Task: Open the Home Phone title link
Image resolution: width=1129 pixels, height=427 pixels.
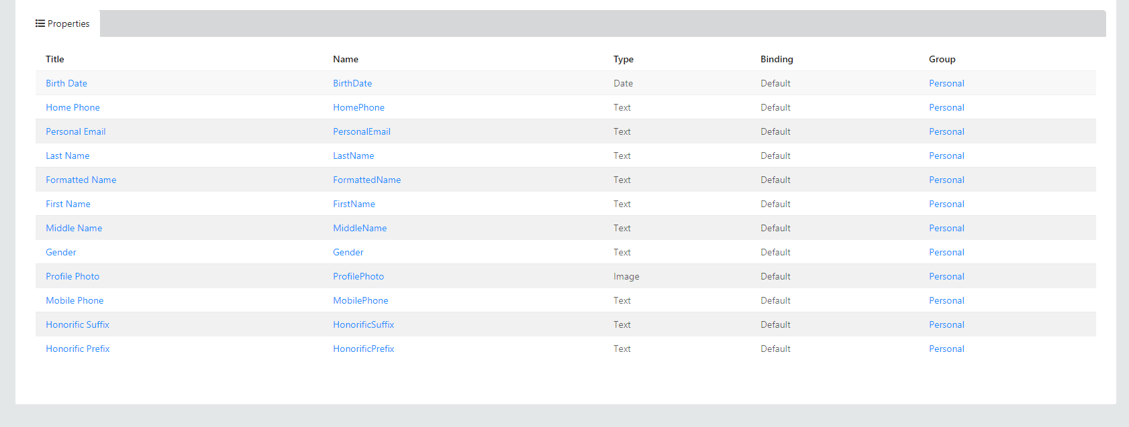Action: (x=72, y=107)
